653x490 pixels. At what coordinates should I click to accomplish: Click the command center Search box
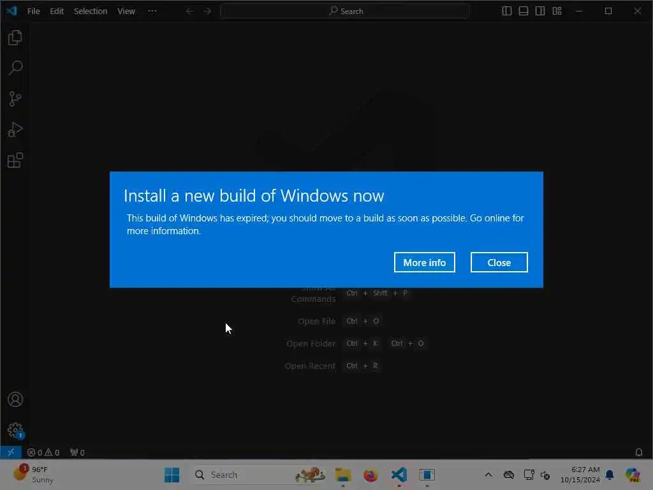pyautogui.click(x=345, y=11)
